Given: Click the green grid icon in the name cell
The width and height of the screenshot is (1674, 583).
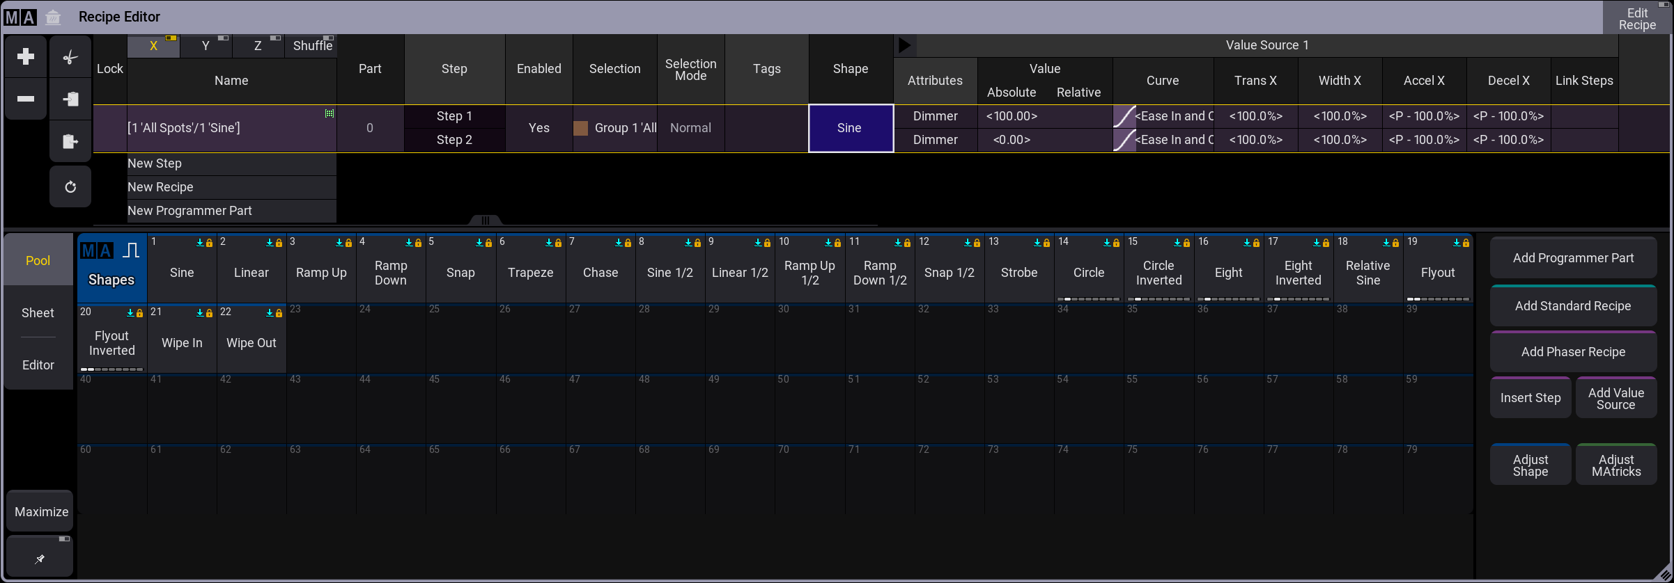Looking at the screenshot, I should coord(330,113).
